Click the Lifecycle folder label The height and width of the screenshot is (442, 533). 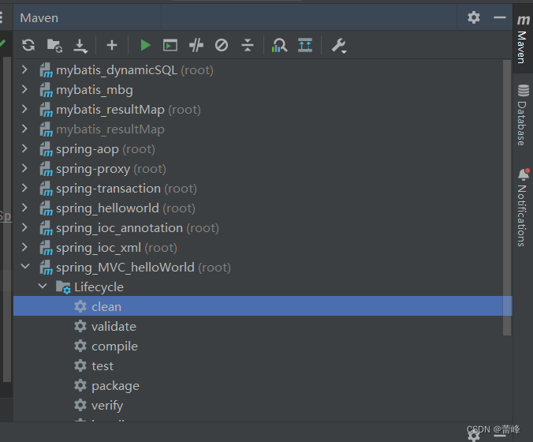click(99, 287)
